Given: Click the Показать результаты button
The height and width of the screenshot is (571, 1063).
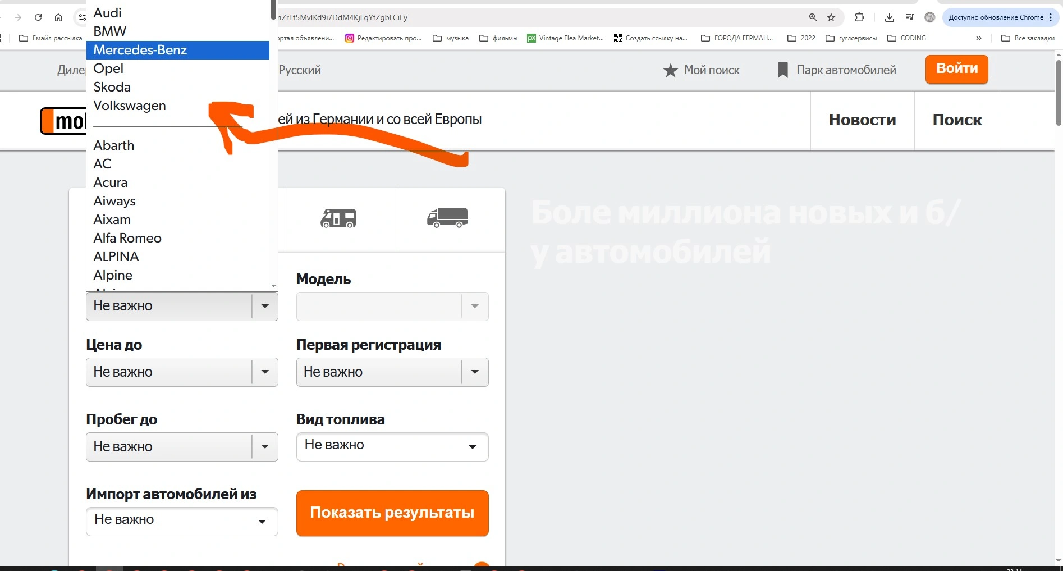Looking at the screenshot, I should [x=392, y=513].
